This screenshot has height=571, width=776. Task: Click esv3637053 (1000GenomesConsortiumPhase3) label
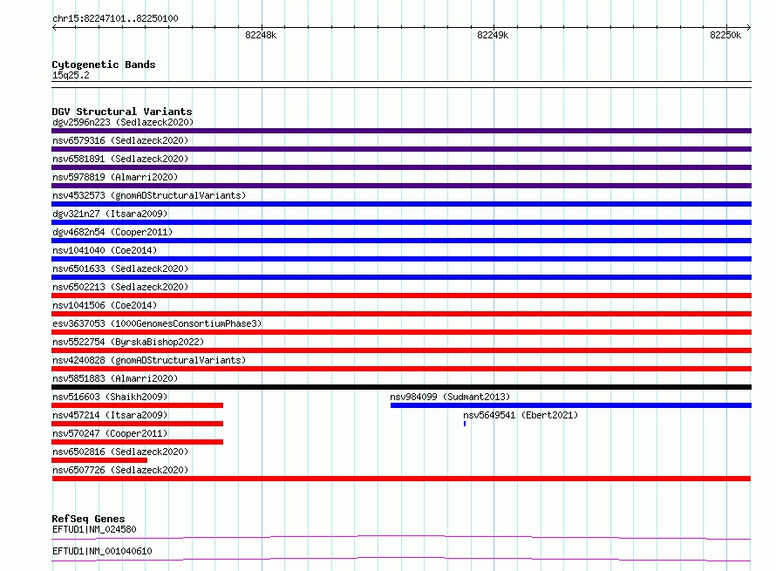[x=157, y=323]
